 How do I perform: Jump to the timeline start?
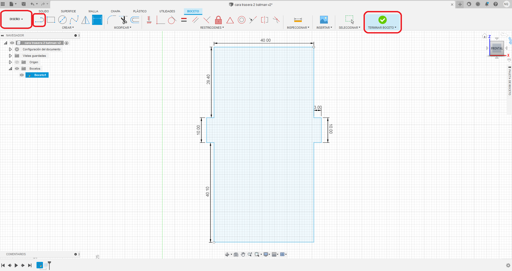click(x=3, y=265)
